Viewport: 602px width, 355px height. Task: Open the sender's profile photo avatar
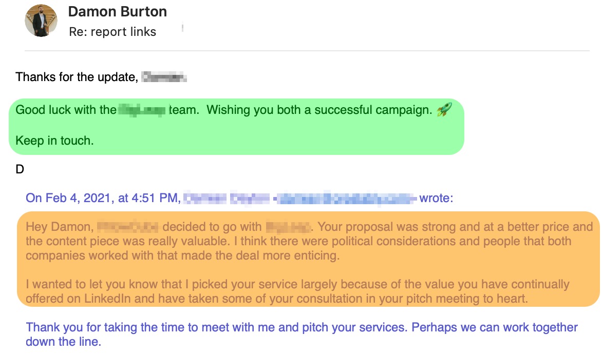pos(41,21)
